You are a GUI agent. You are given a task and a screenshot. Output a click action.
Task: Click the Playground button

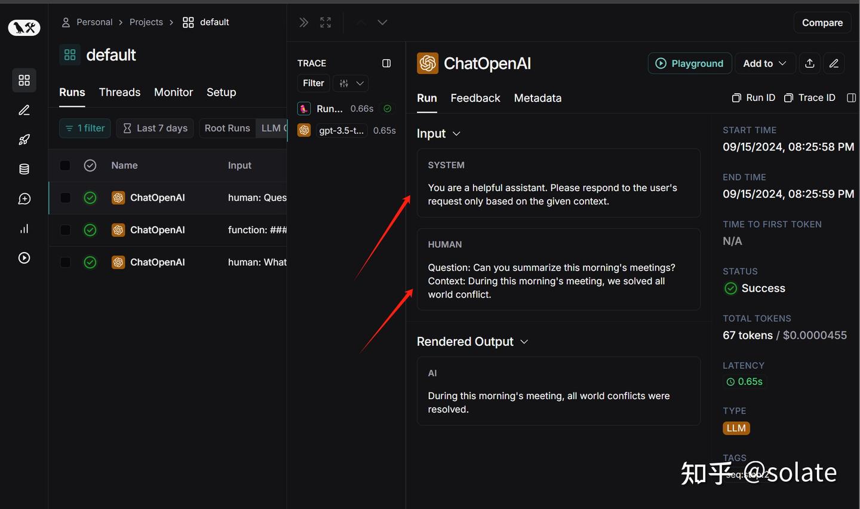click(690, 63)
